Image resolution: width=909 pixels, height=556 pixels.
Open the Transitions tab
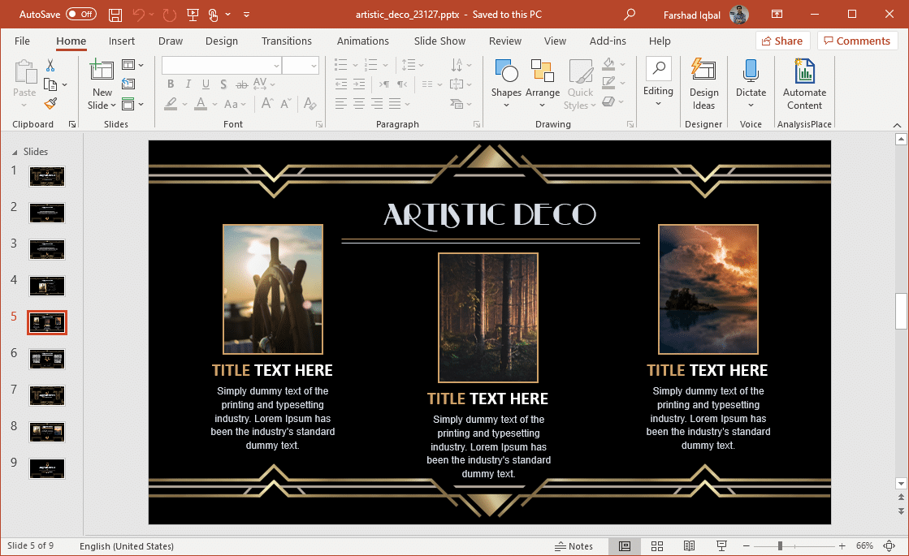pyautogui.click(x=286, y=41)
